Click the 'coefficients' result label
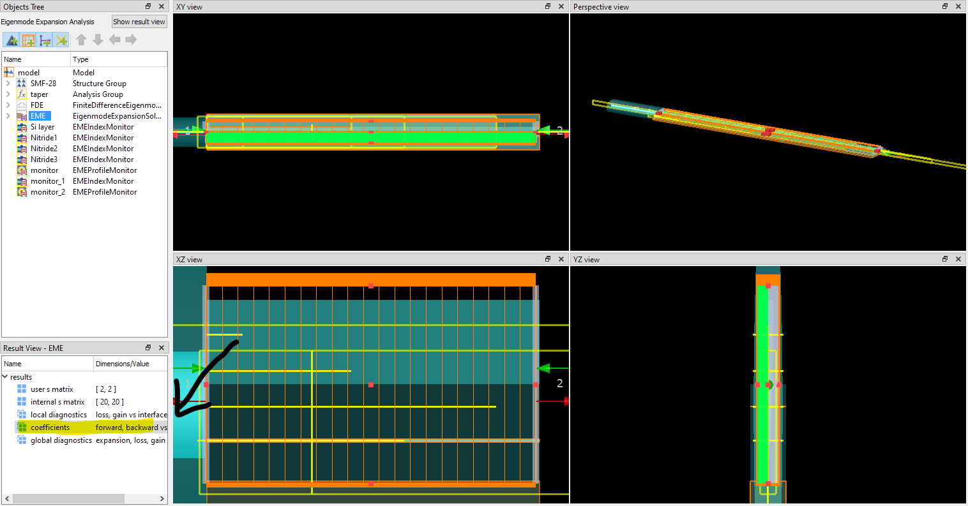Screen dimensions: 968x506 [50, 428]
